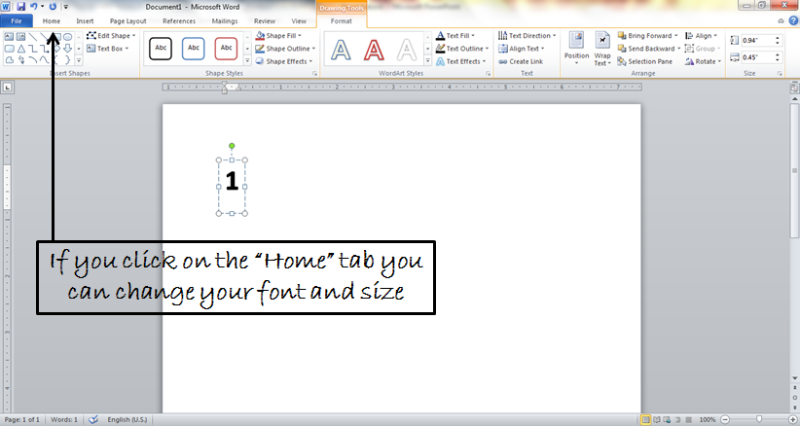Open the Align objects menu
The height and width of the screenshot is (426, 800).
[x=701, y=36]
